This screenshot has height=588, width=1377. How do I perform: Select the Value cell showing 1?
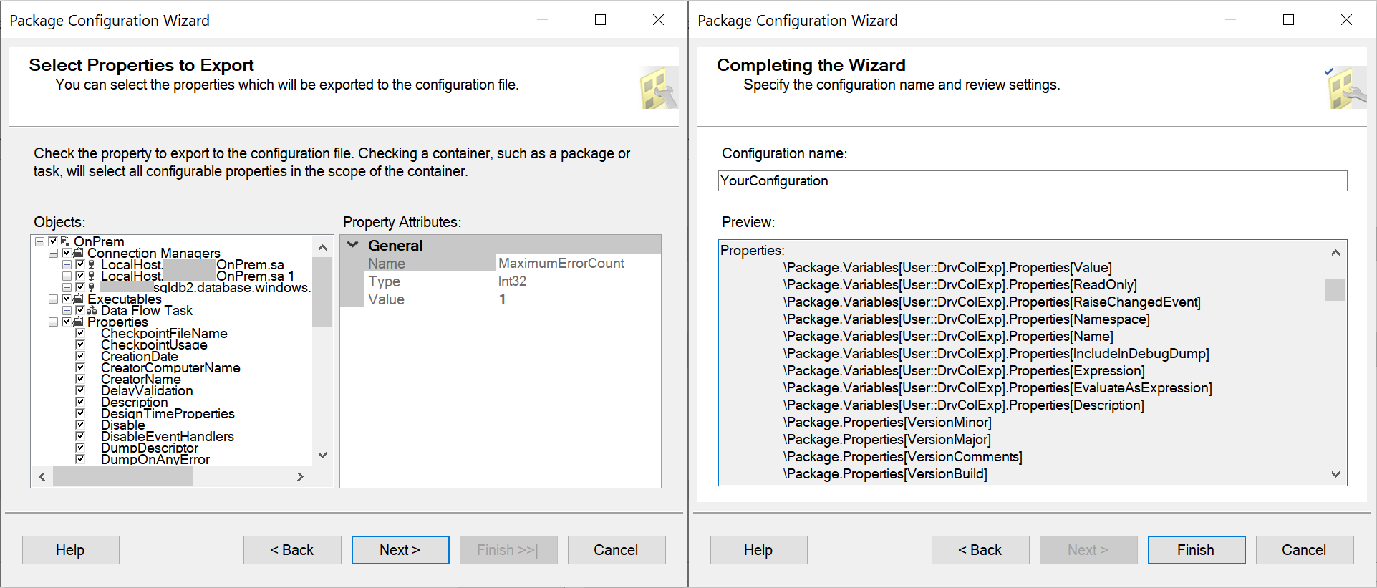[579, 299]
